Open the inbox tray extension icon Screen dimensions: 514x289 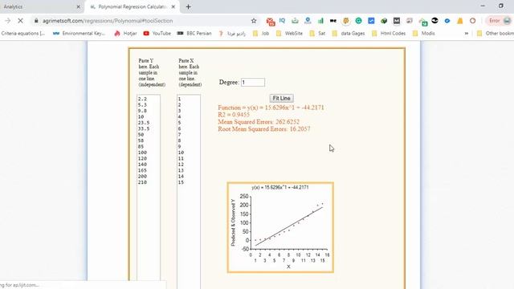[295, 21]
